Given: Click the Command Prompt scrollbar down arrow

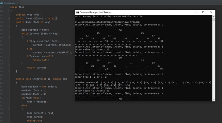Looking at the screenshot, I should (x=214, y=100).
